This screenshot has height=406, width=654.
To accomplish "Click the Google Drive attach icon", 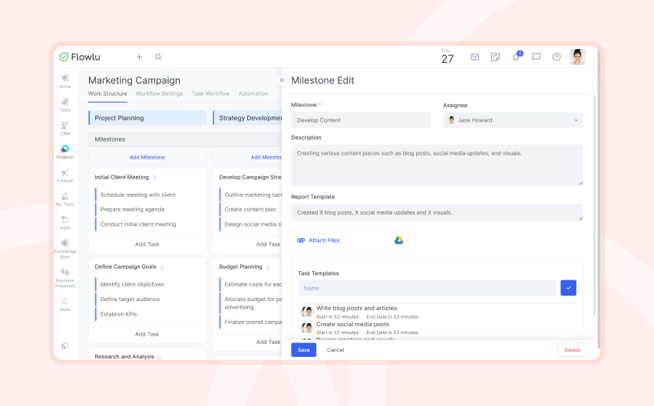I will click(398, 241).
